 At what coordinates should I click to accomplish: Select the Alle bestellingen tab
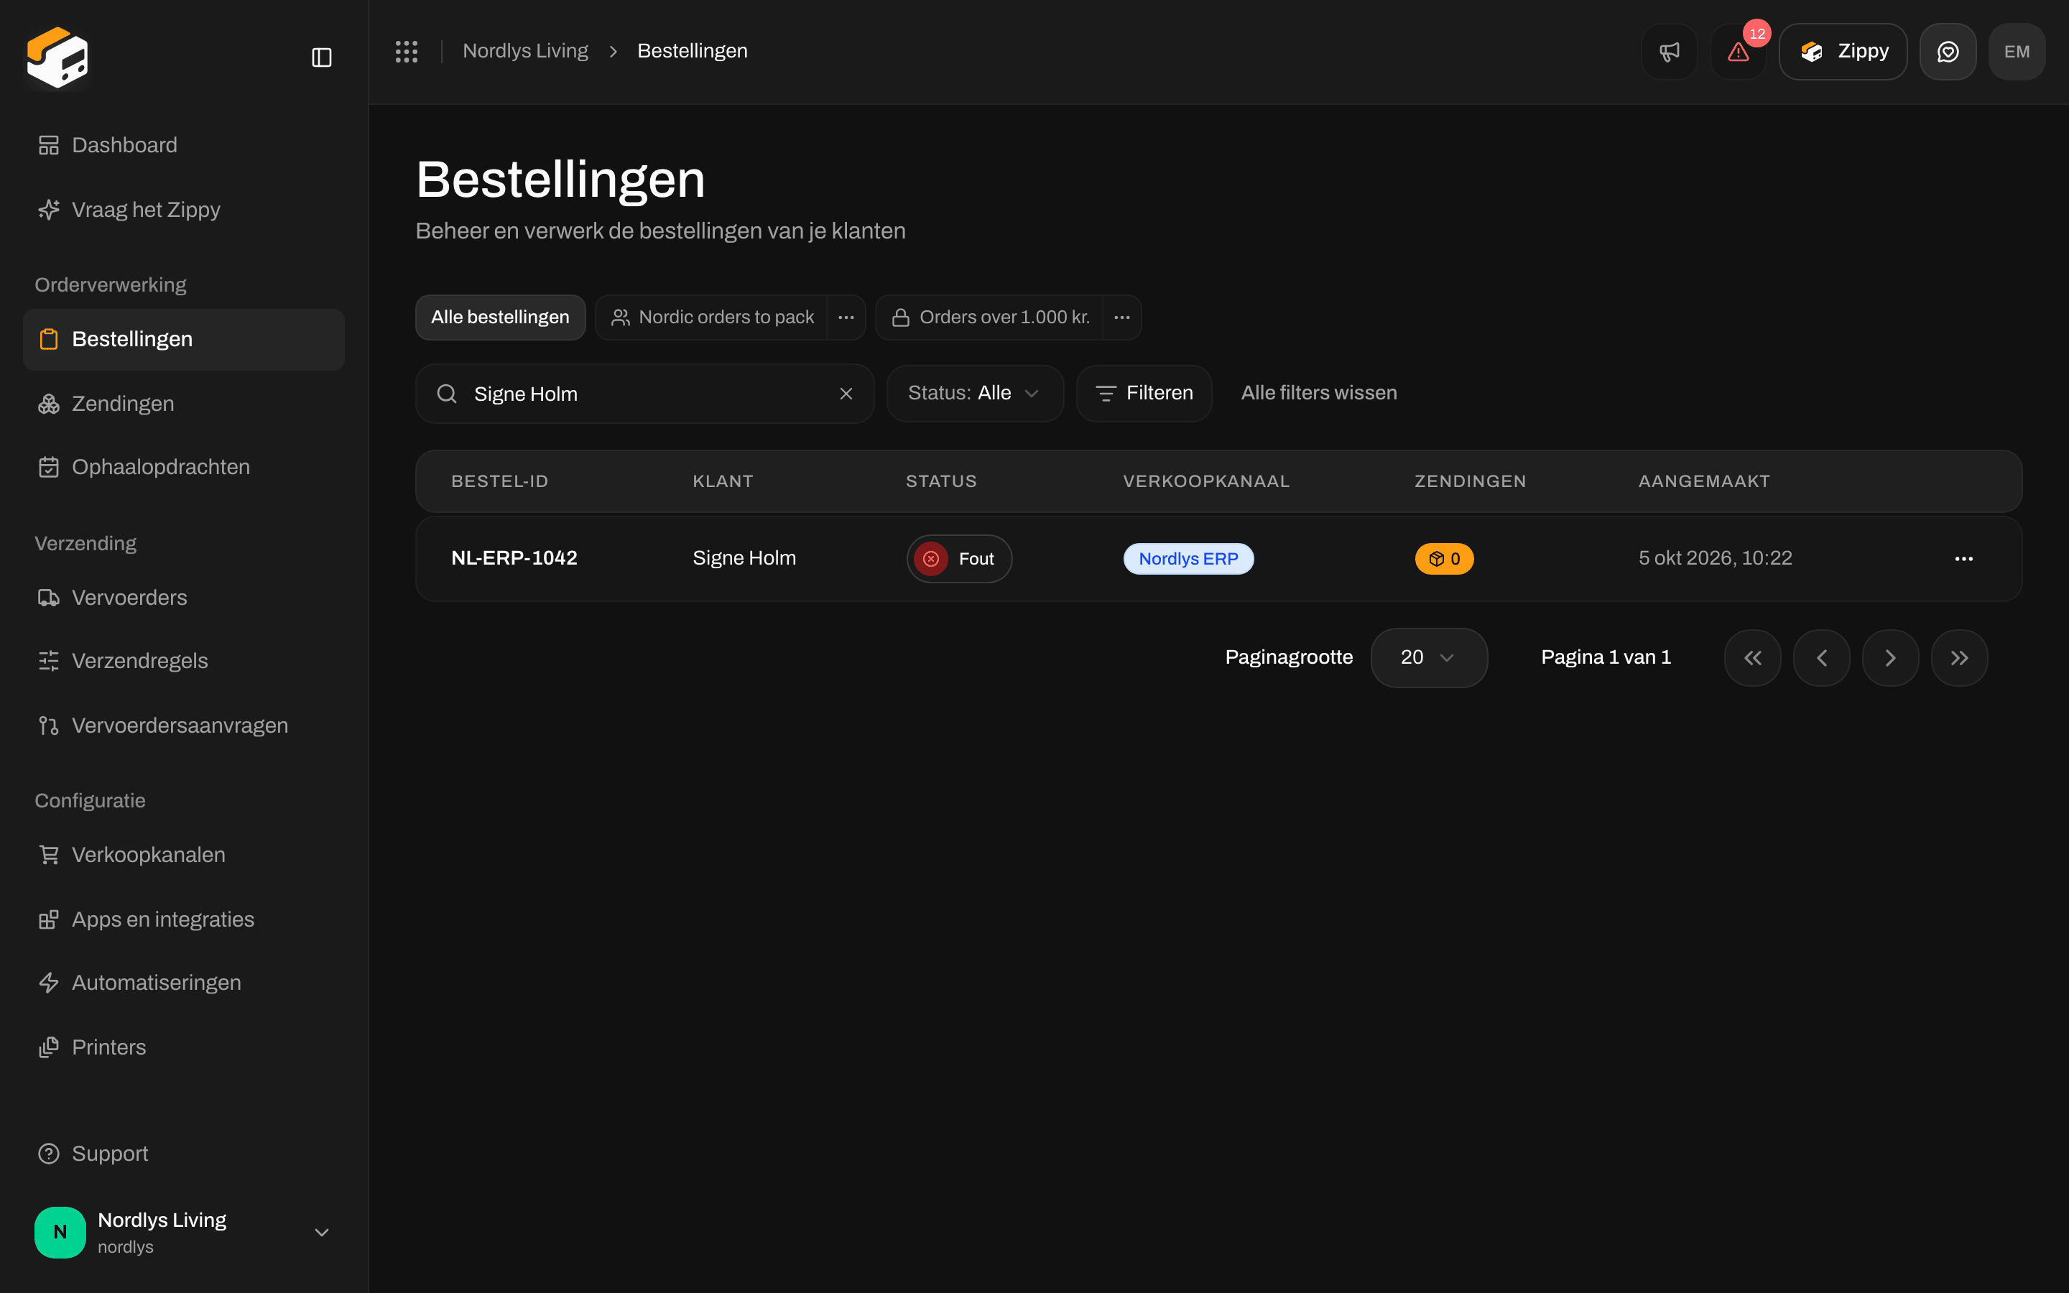tap(500, 318)
